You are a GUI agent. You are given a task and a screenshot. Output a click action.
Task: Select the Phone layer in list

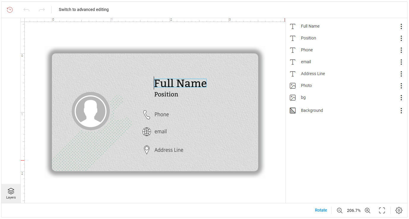click(x=307, y=50)
